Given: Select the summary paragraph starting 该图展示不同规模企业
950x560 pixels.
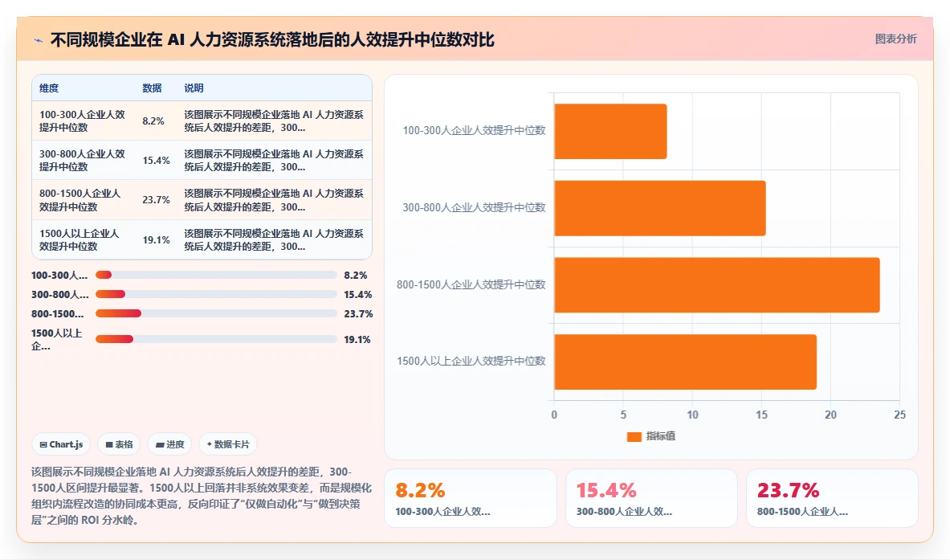Looking at the screenshot, I should (201, 496).
